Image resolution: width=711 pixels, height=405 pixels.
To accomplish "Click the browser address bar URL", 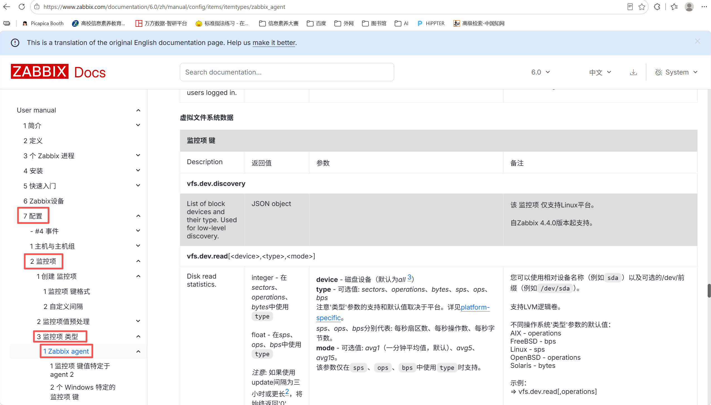I will [164, 7].
